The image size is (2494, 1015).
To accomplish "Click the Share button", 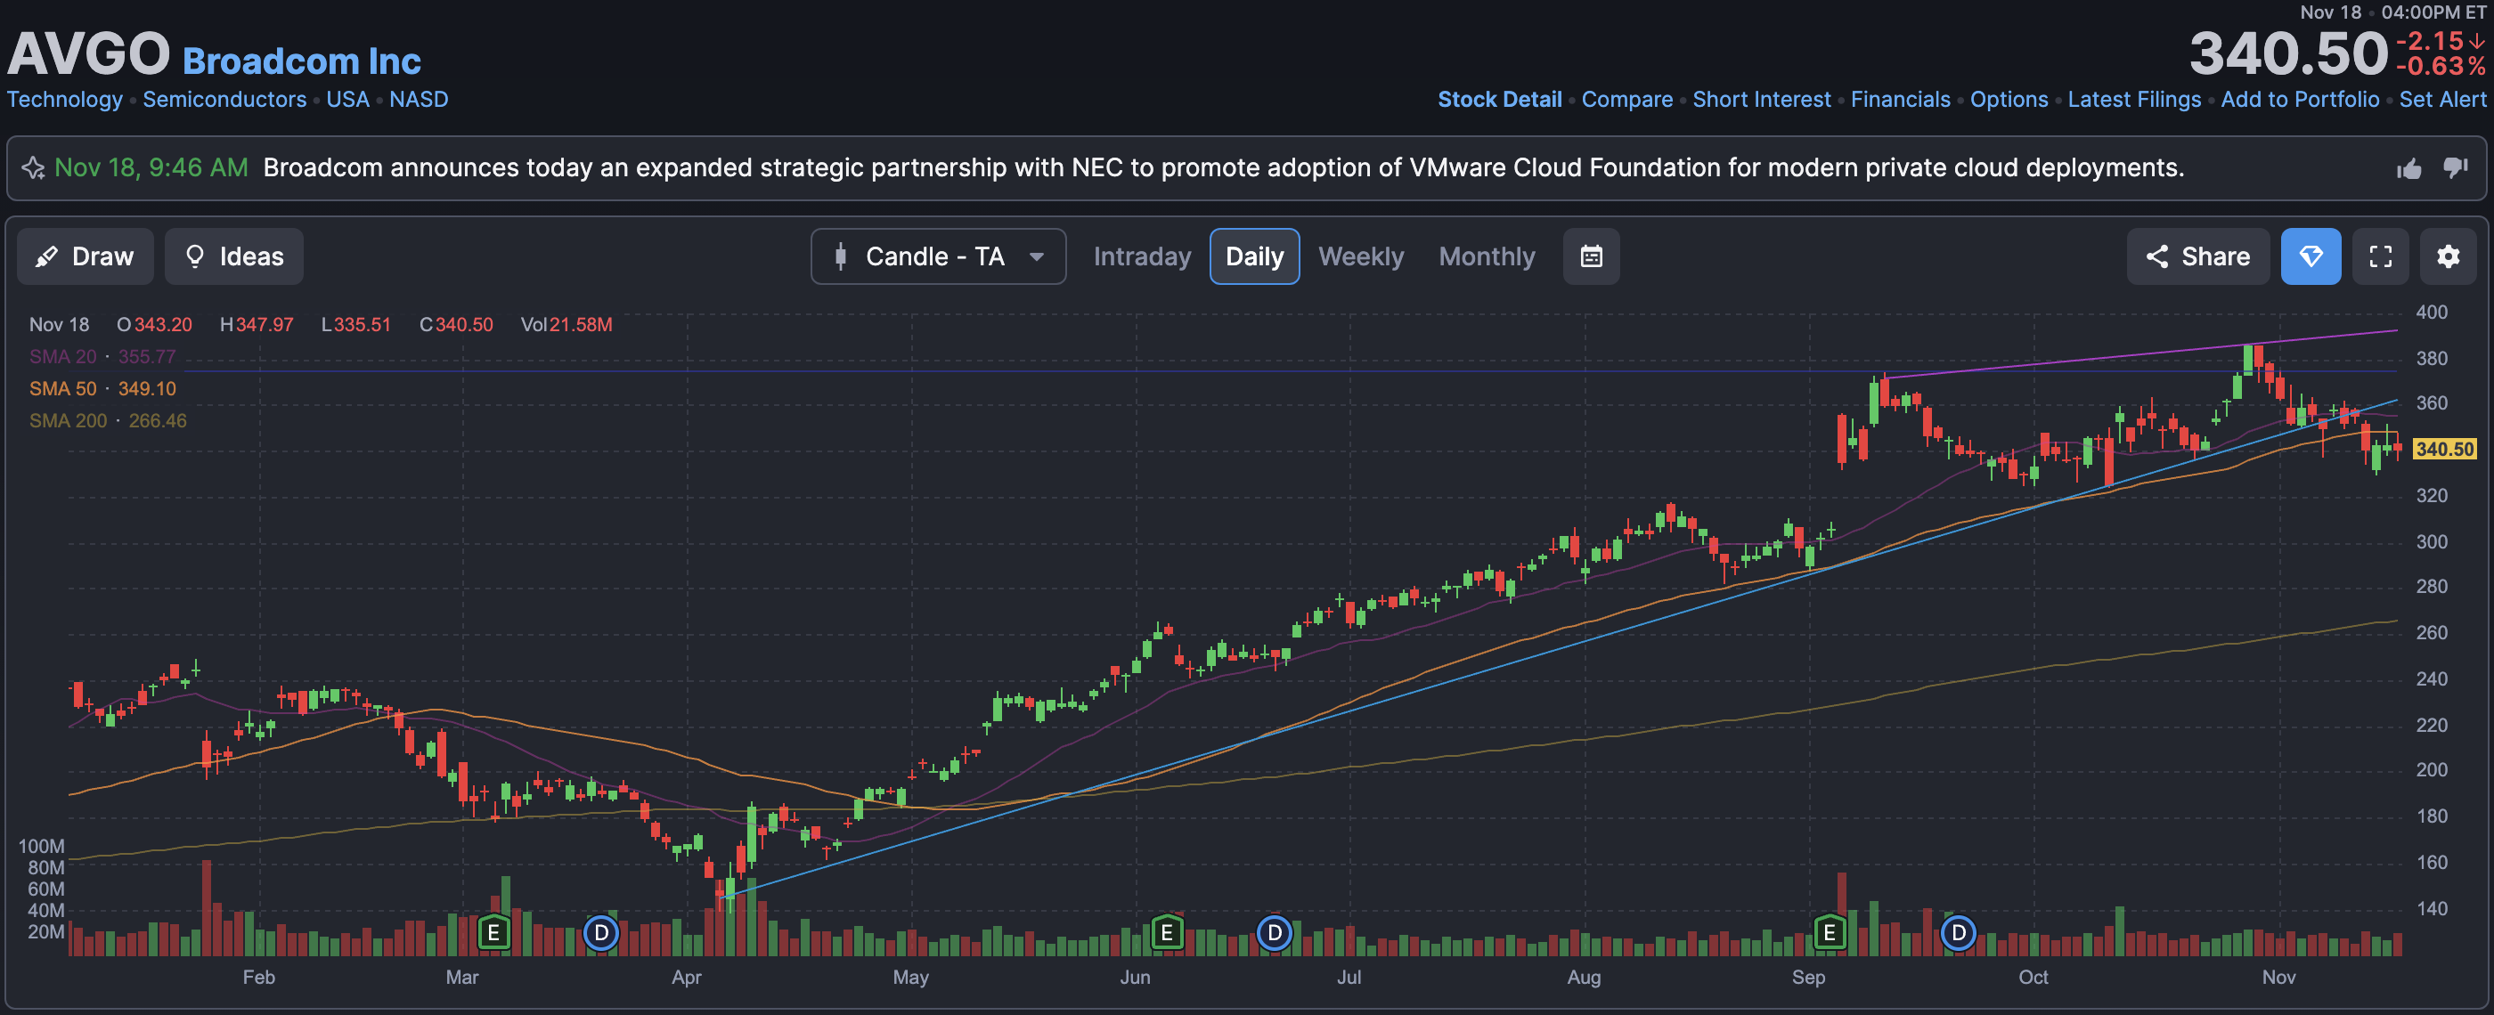I will [x=2197, y=256].
